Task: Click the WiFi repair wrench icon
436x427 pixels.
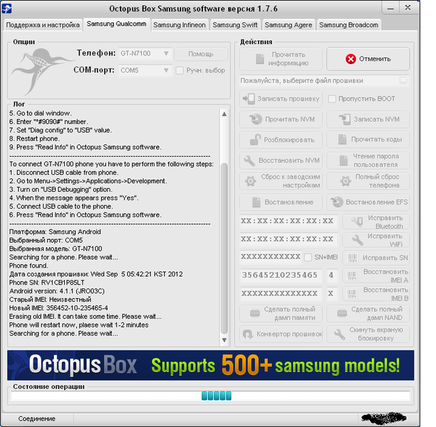Action: pos(358,240)
